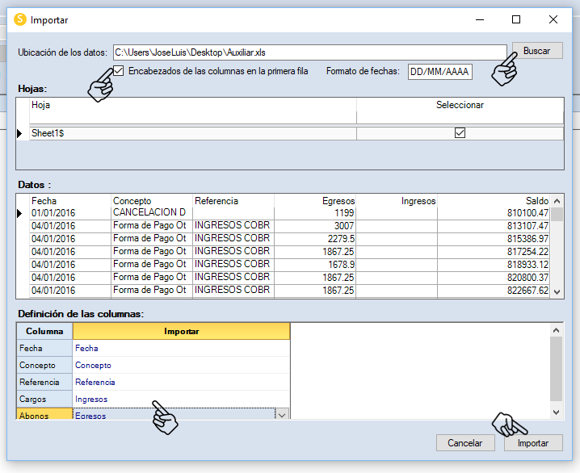Select the Fecha row in column definition
The width and height of the screenshot is (580, 473).
[44, 349]
